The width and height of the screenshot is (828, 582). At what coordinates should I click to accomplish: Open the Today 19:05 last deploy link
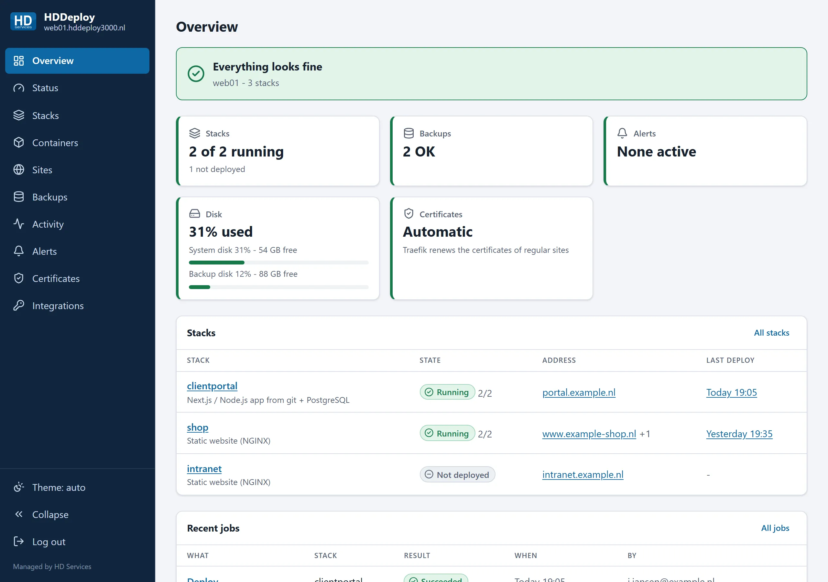(x=731, y=392)
